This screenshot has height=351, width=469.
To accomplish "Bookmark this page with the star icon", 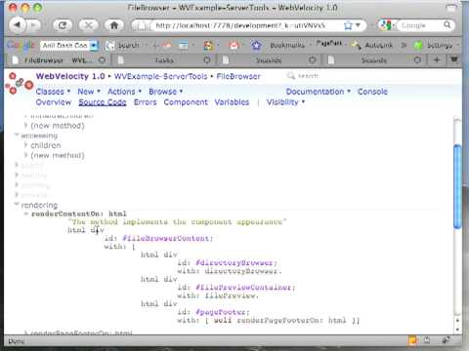I will (348, 25).
